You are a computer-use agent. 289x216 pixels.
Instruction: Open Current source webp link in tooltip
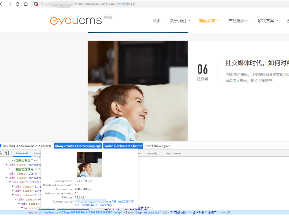[104, 203]
